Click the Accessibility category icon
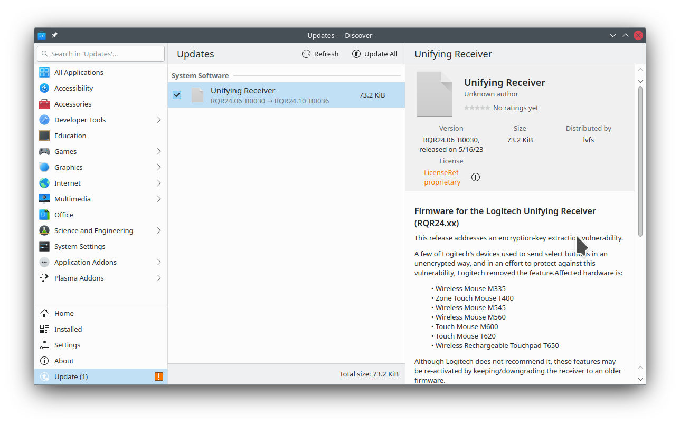The height and width of the screenshot is (425, 680). [x=44, y=88]
